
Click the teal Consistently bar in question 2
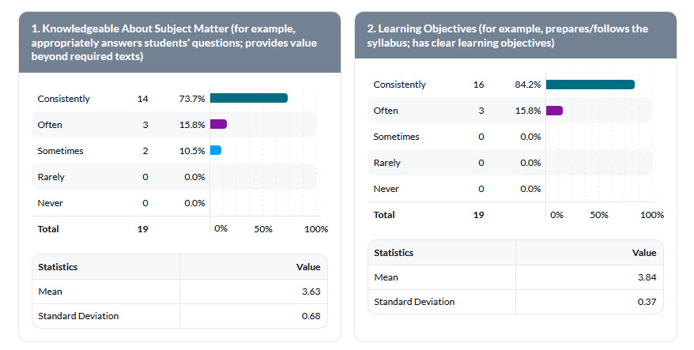click(x=590, y=85)
